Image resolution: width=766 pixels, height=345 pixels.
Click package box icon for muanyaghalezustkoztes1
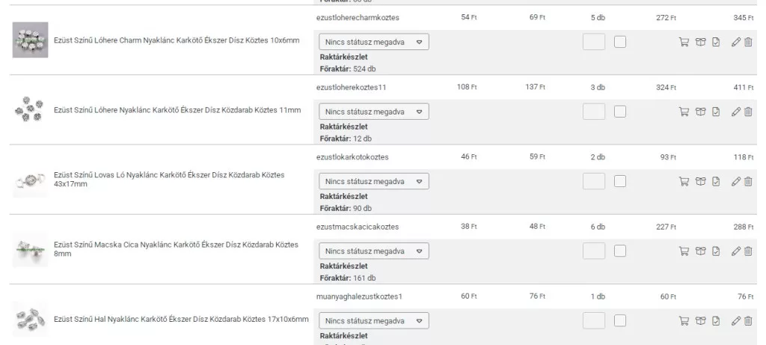click(x=700, y=321)
